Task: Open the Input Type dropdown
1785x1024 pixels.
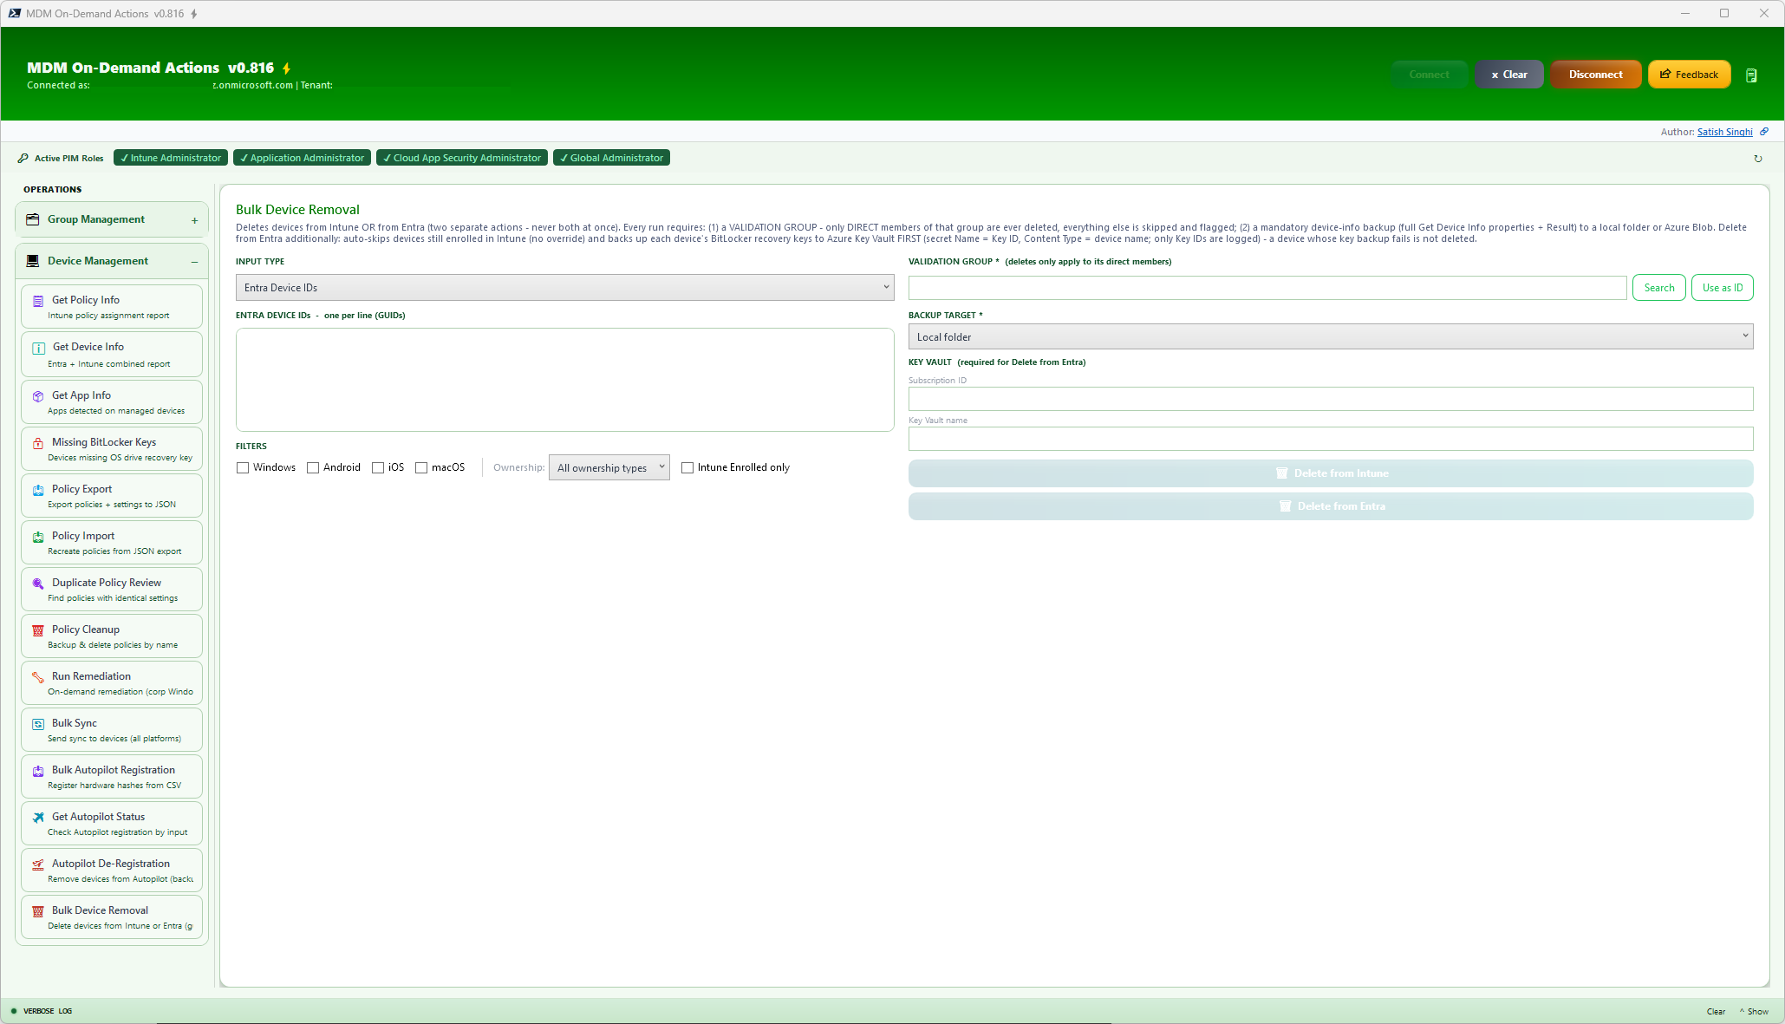Action: pos(564,288)
